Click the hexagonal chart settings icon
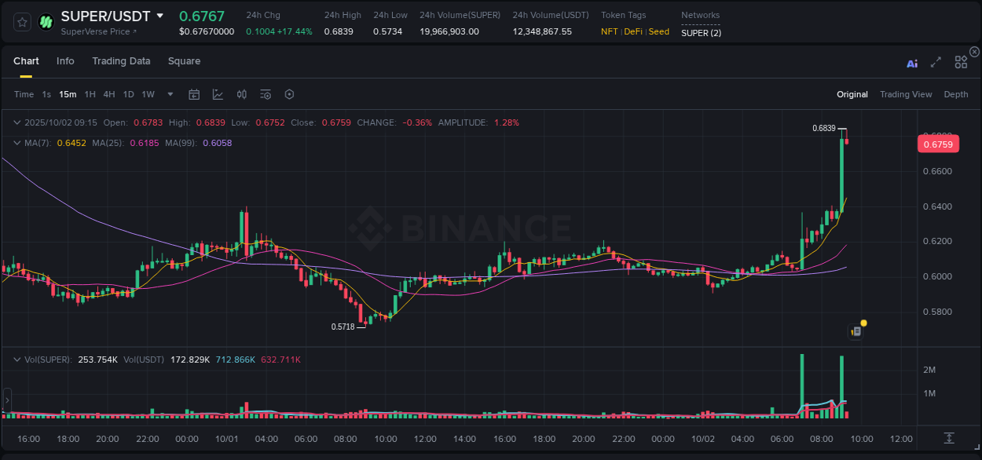The height and width of the screenshot is (460, 982). pos(289,94)
